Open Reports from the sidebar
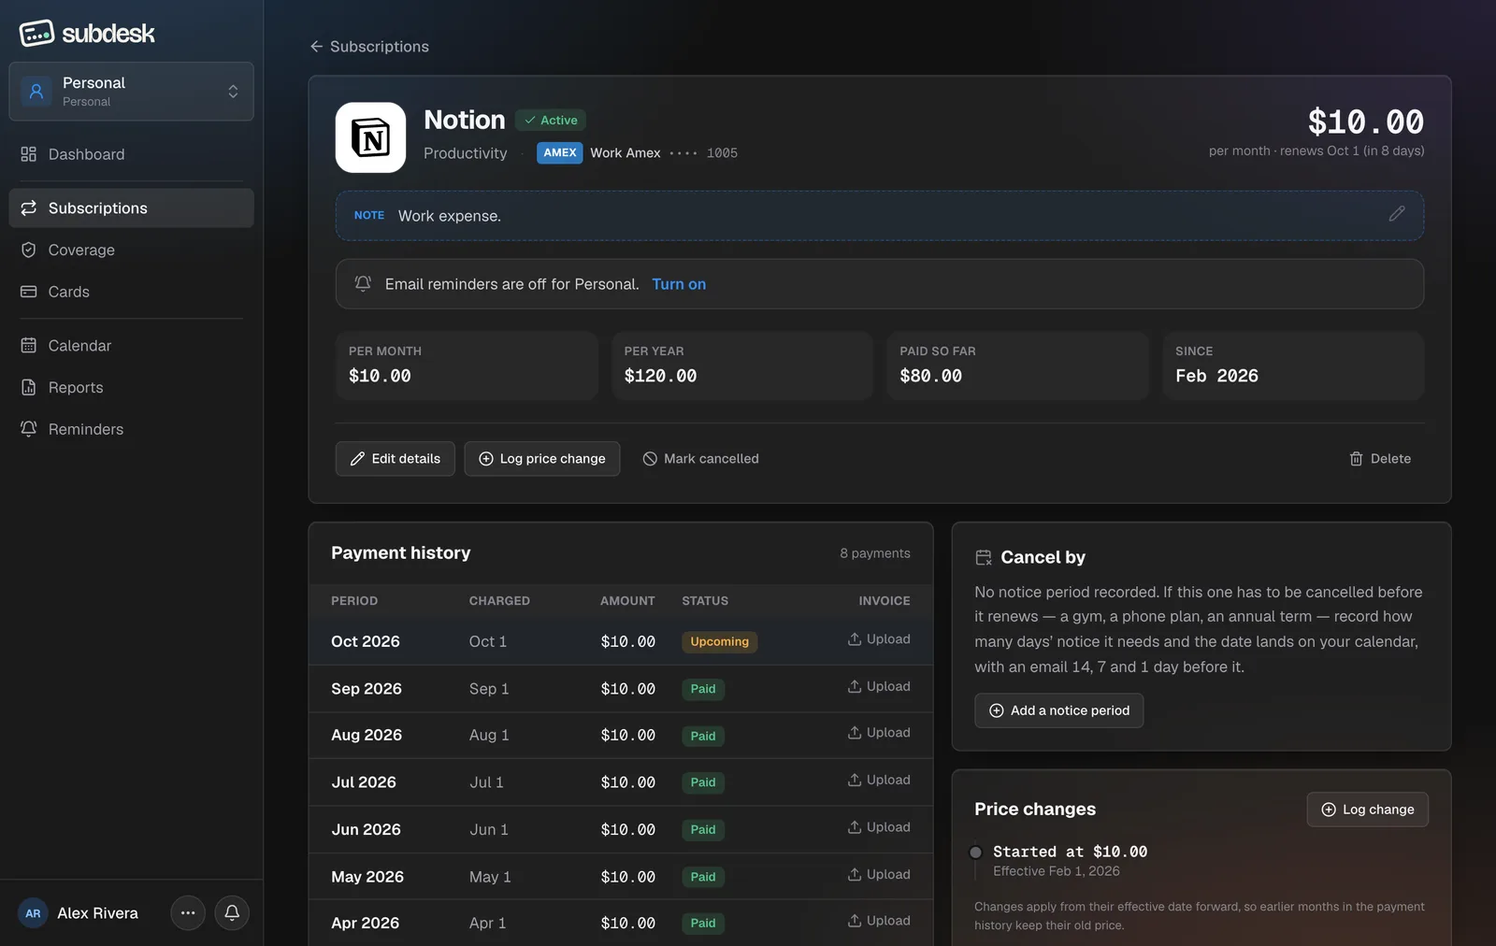1496x946 pixels. pyautogui.click(x=131, y=387)
